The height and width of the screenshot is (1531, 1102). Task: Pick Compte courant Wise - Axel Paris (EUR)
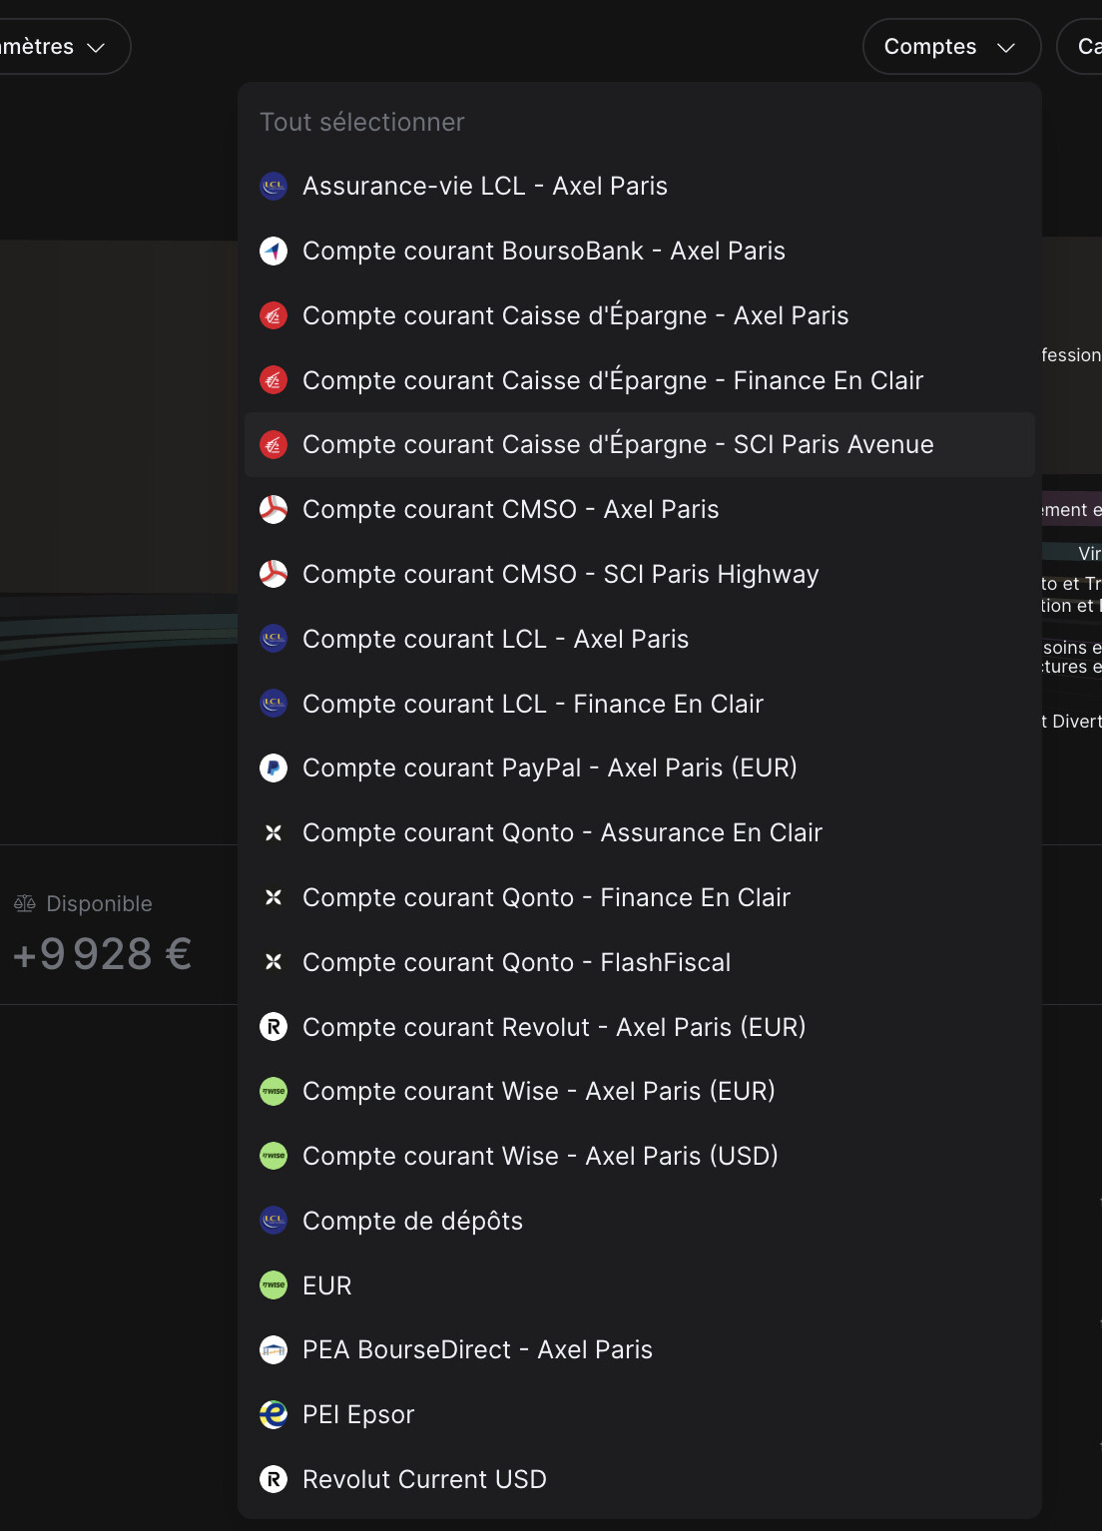(x=538, y=1092)
